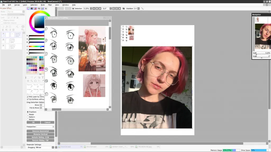Open the Filter menu
The width and height of the screenshot is (271, 152).
click(x=50, y=5)
